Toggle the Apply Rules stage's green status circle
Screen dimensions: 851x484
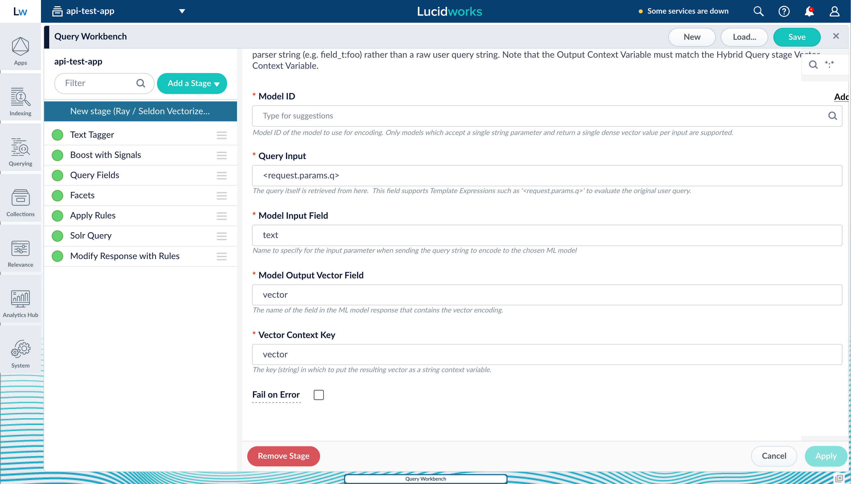point(57,216)
